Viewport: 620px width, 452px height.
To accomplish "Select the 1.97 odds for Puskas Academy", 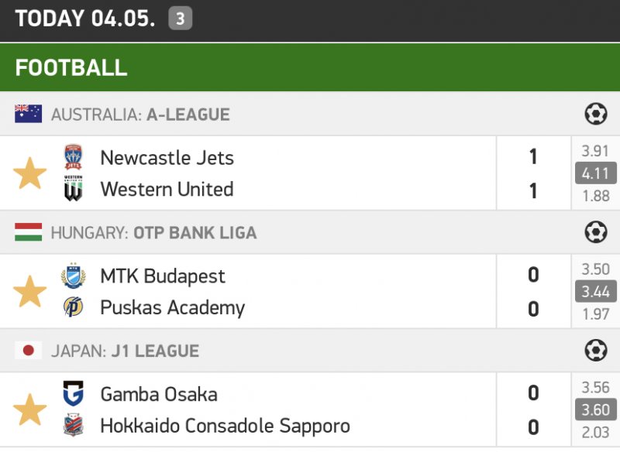I will pyautogui.click(x=595, y=313).
